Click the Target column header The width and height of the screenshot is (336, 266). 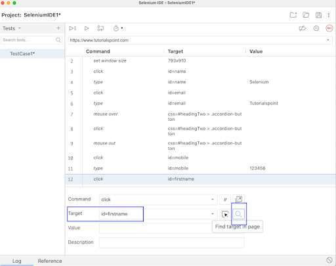coord(175,51)
